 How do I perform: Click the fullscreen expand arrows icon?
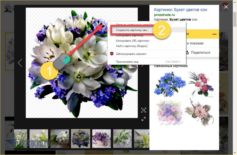(x=144, y=119)
